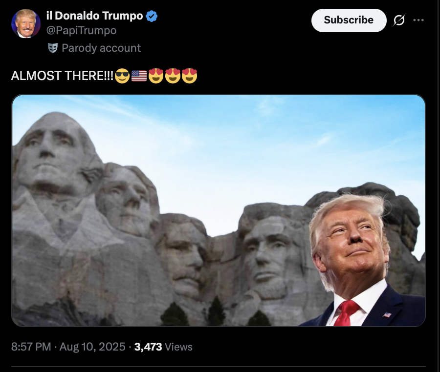The height and width of the screenshot is (372, 440).
Task: Click the parody mask icon
Action: tap(53, 48)
